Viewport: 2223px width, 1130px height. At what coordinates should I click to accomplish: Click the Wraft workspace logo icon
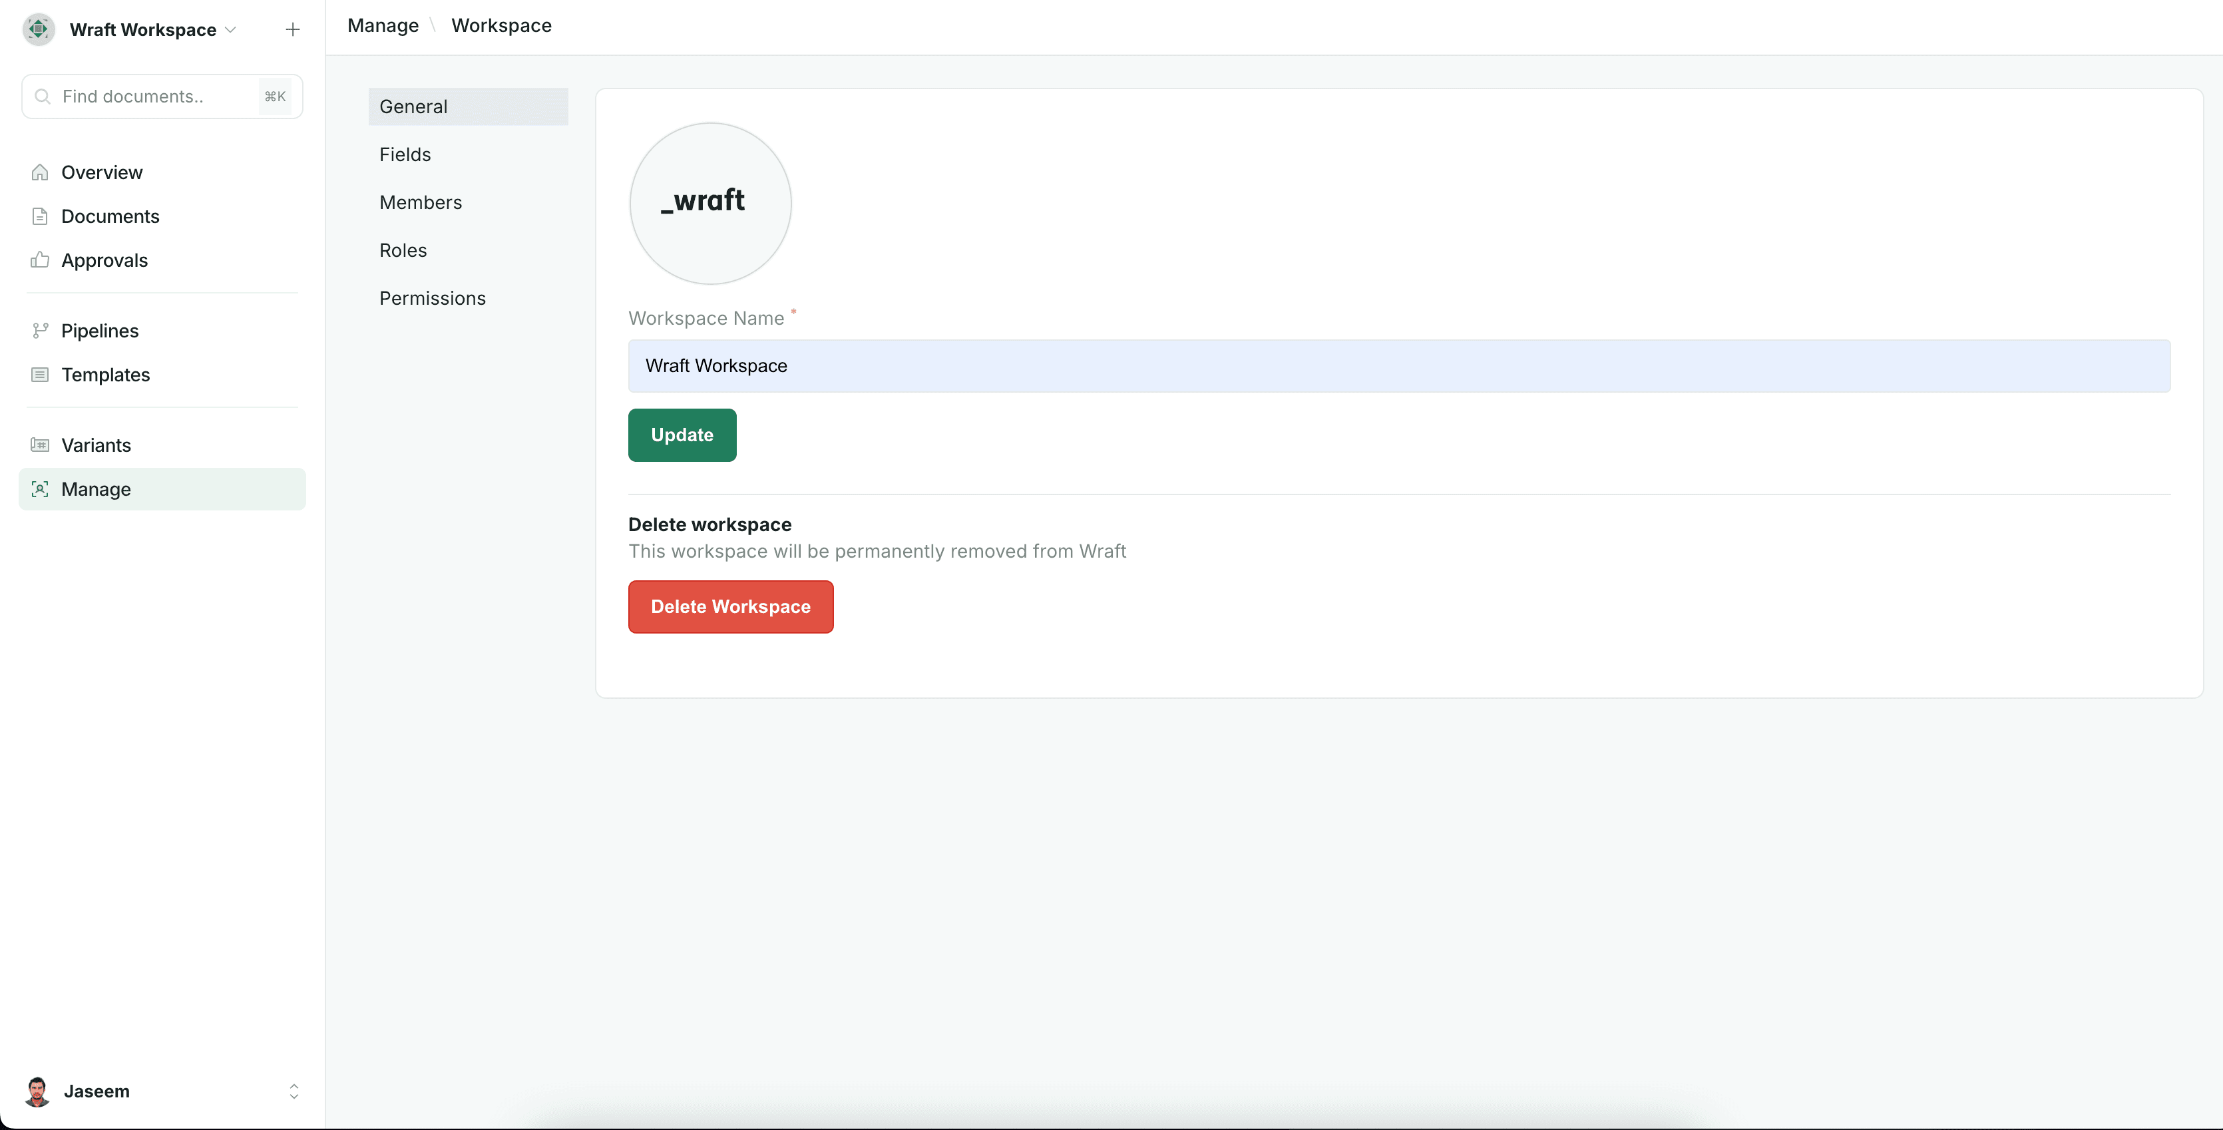38,29
